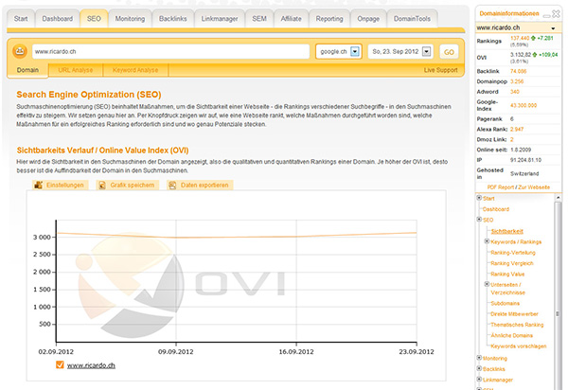
Task: Open the date picker dropdown for So, 23. Sep 2012
Action: [x=427, y=51]
